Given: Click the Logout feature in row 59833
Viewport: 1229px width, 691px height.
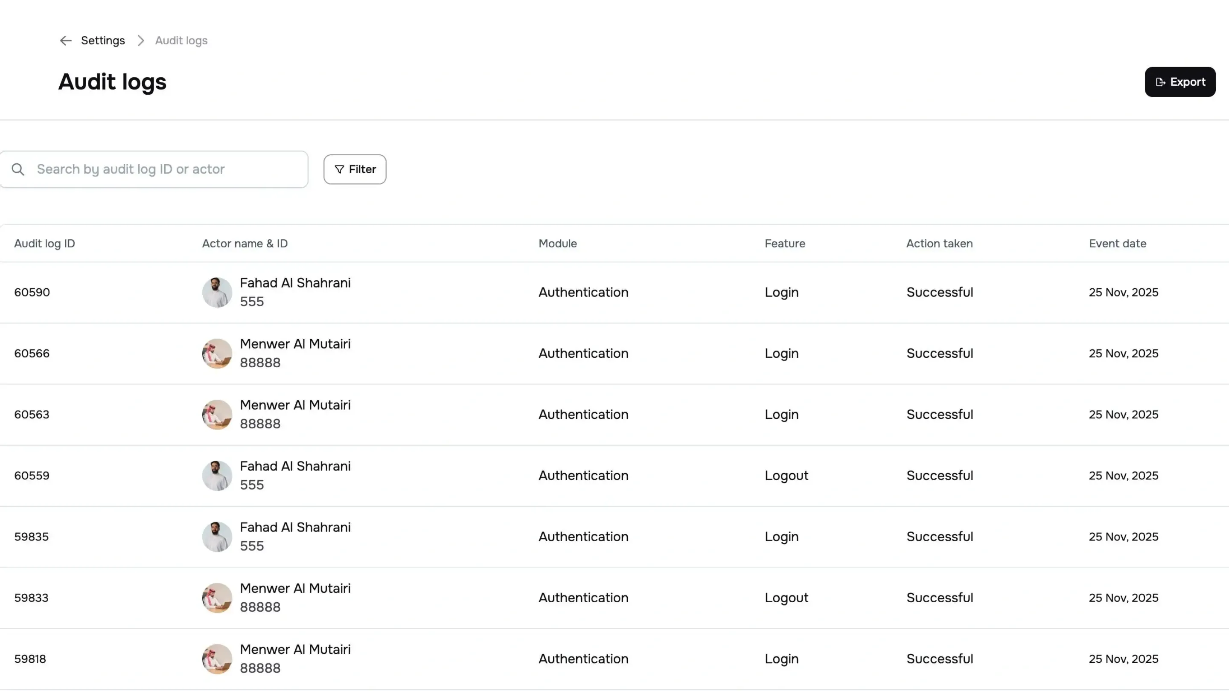Looking at the screenshot, I should [786, 597].
